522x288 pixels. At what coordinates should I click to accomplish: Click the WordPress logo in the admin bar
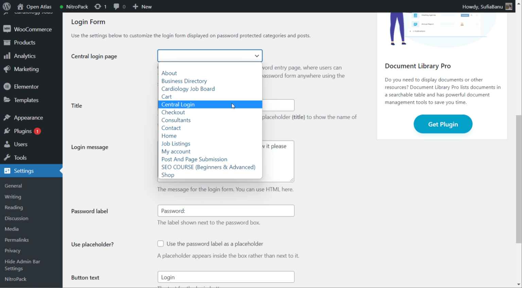point(7,6)
